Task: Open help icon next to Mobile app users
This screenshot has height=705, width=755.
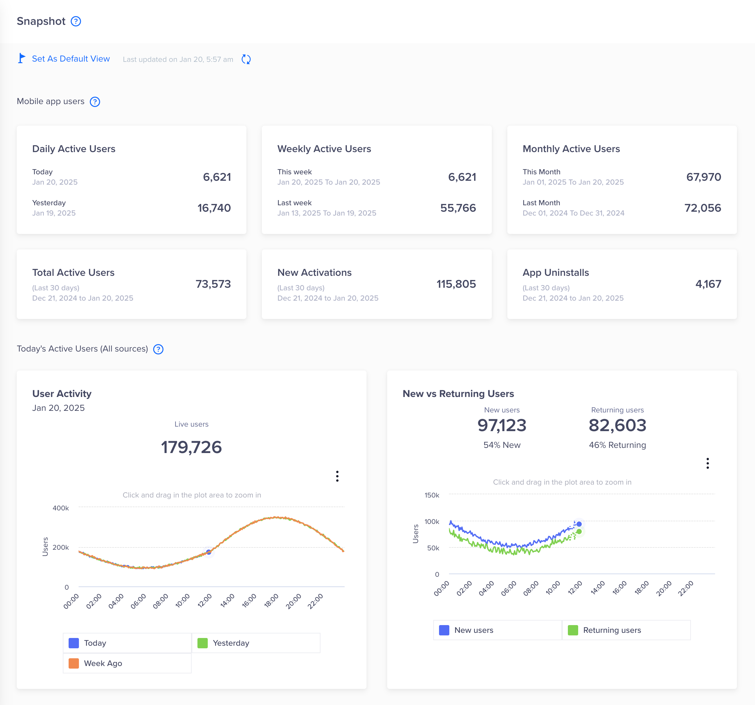Action: tap(95, 102)
